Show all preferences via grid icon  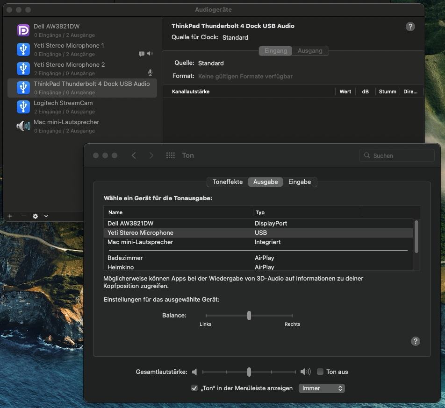coord(170,155)
